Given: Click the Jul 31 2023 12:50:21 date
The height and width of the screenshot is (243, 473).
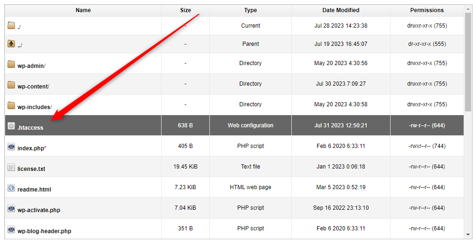Looking at the screenshot, I should coord(340,125).
